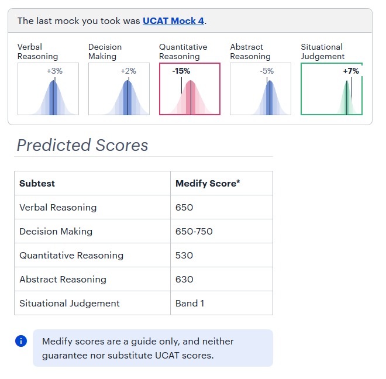Open the Verbal Reasoning distribution chart
This screenshot has height=379, width=386.
[x=48, y=89]
